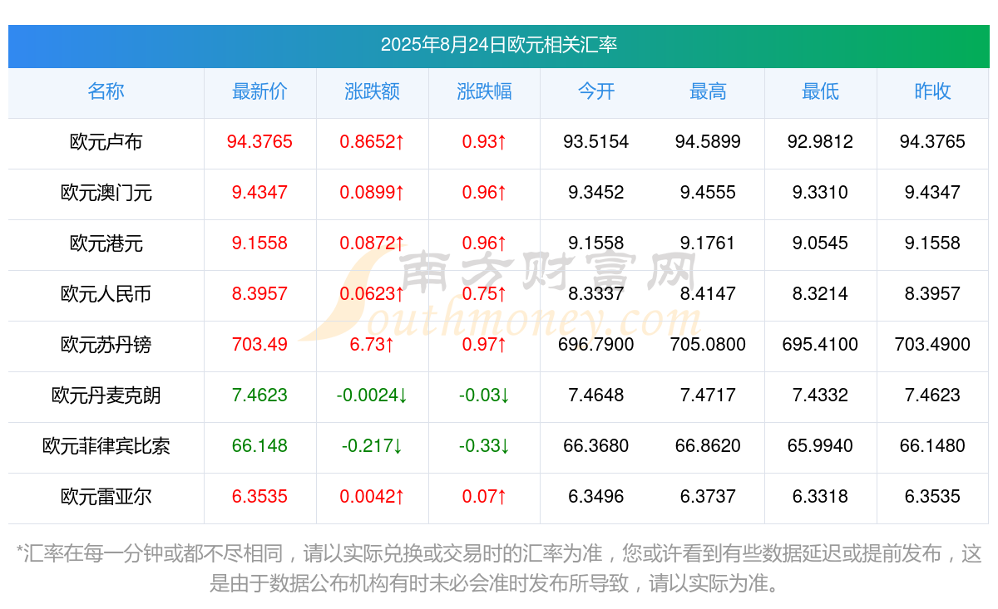Click highest value 94.5899
This screenshot has height=609, width=998.
[x=708, y=142]
